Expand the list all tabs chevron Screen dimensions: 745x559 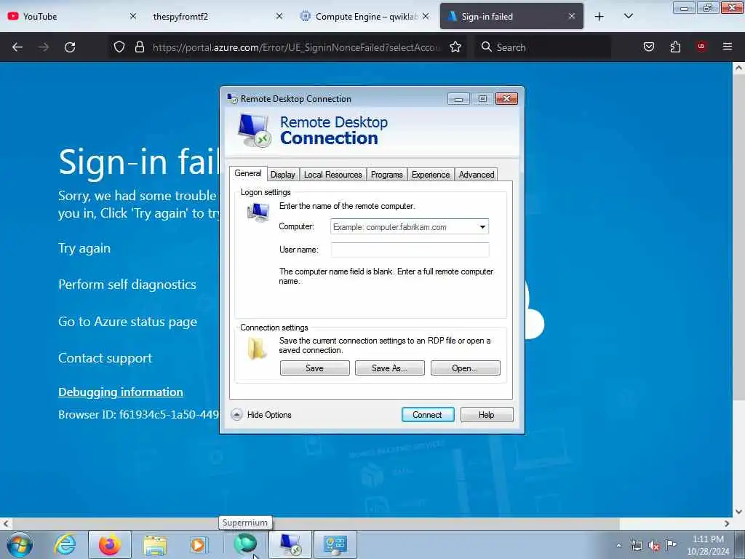coord(629,17)
